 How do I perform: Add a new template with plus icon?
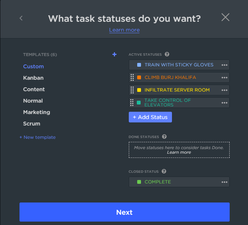point(114,55)
